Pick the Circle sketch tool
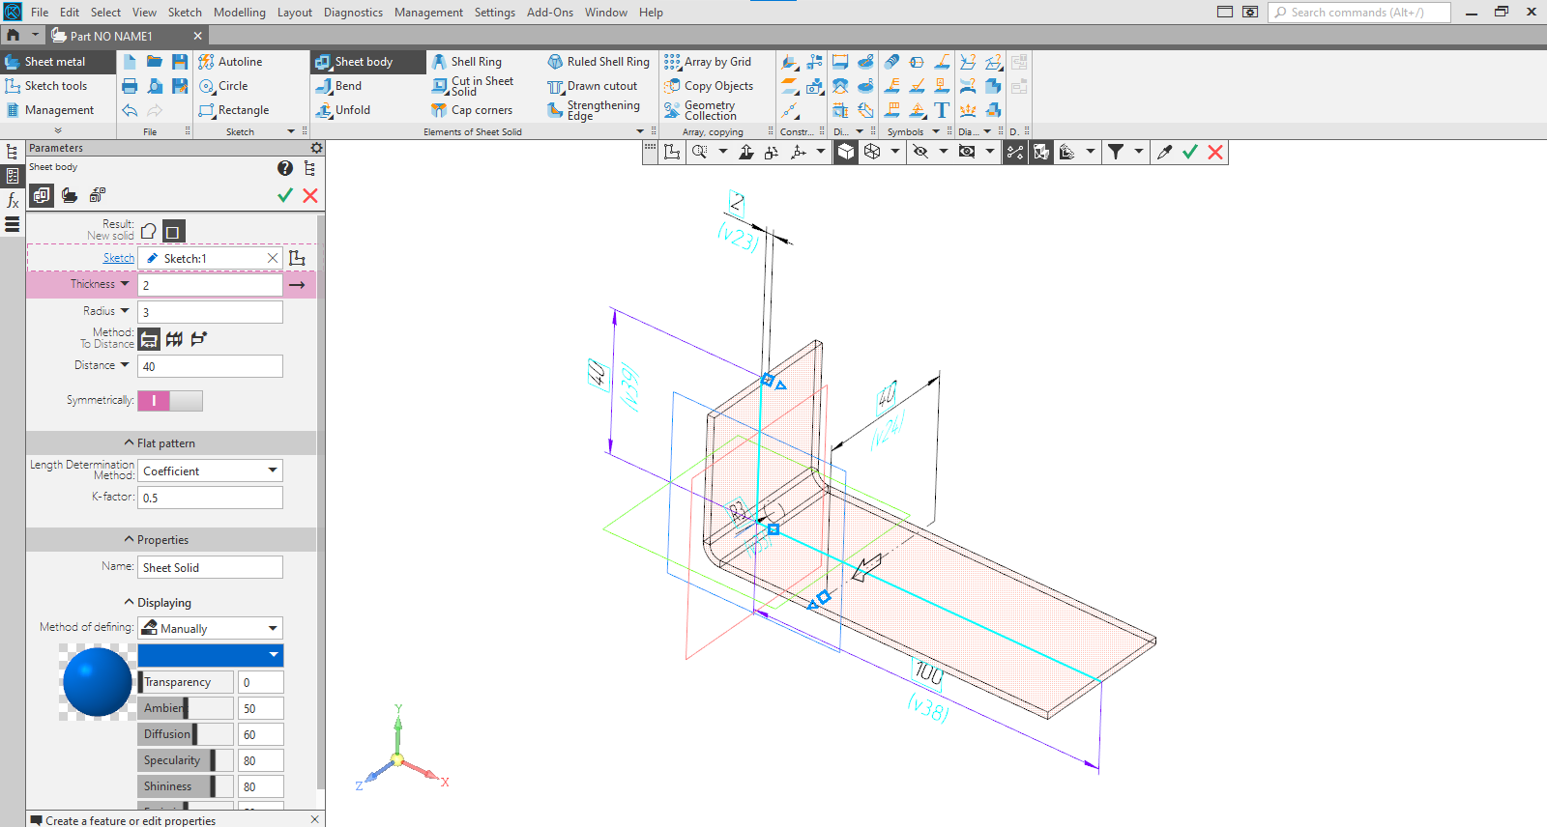This screenshot has width=1547, height=827. (x=223, y=86)
